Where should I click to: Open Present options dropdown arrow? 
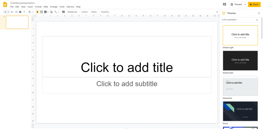click(x=245, y=4)
